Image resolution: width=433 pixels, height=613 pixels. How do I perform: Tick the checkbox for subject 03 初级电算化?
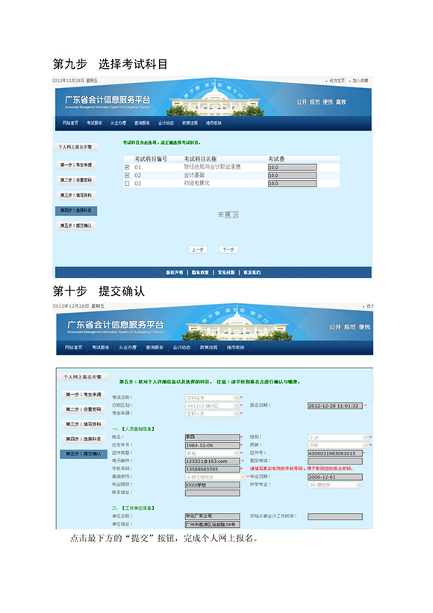tap(127, 184)
